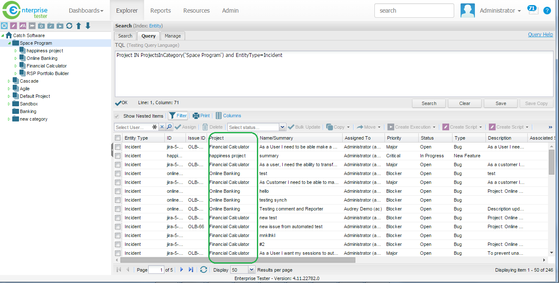Image resolution: width=559 pixels, height=283 pixels.
Task: Click the move up arrow icon
Action: pyautogui.click(x=79, y=26)
